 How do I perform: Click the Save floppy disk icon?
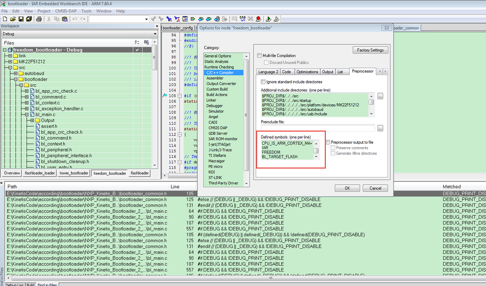coord(21,19)
